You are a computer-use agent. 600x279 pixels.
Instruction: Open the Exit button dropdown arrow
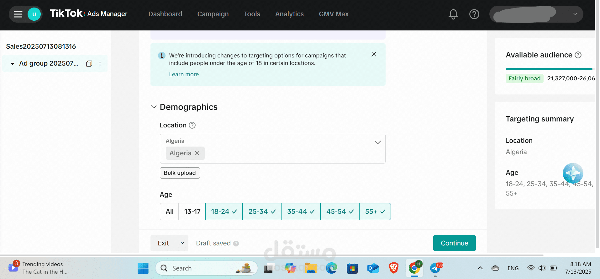[182, 243]
